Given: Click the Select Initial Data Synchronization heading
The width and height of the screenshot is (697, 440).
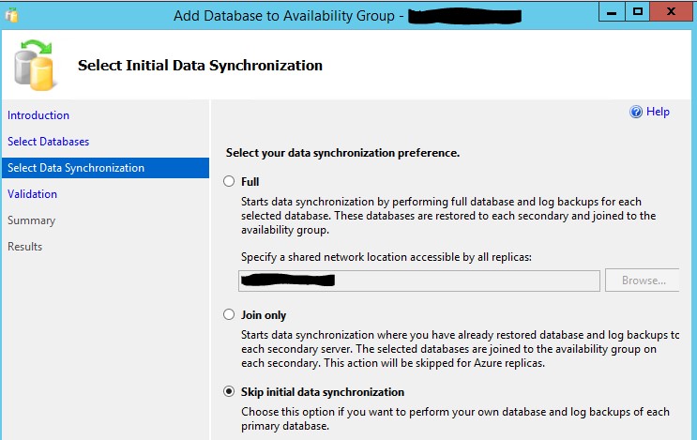Looking at the screenshot, I should pos(200,66).
